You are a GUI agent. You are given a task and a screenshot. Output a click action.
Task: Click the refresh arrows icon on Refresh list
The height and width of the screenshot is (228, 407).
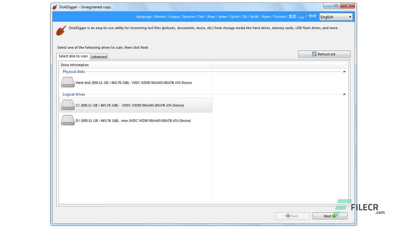pyautogui.click(x=314, y=54)
